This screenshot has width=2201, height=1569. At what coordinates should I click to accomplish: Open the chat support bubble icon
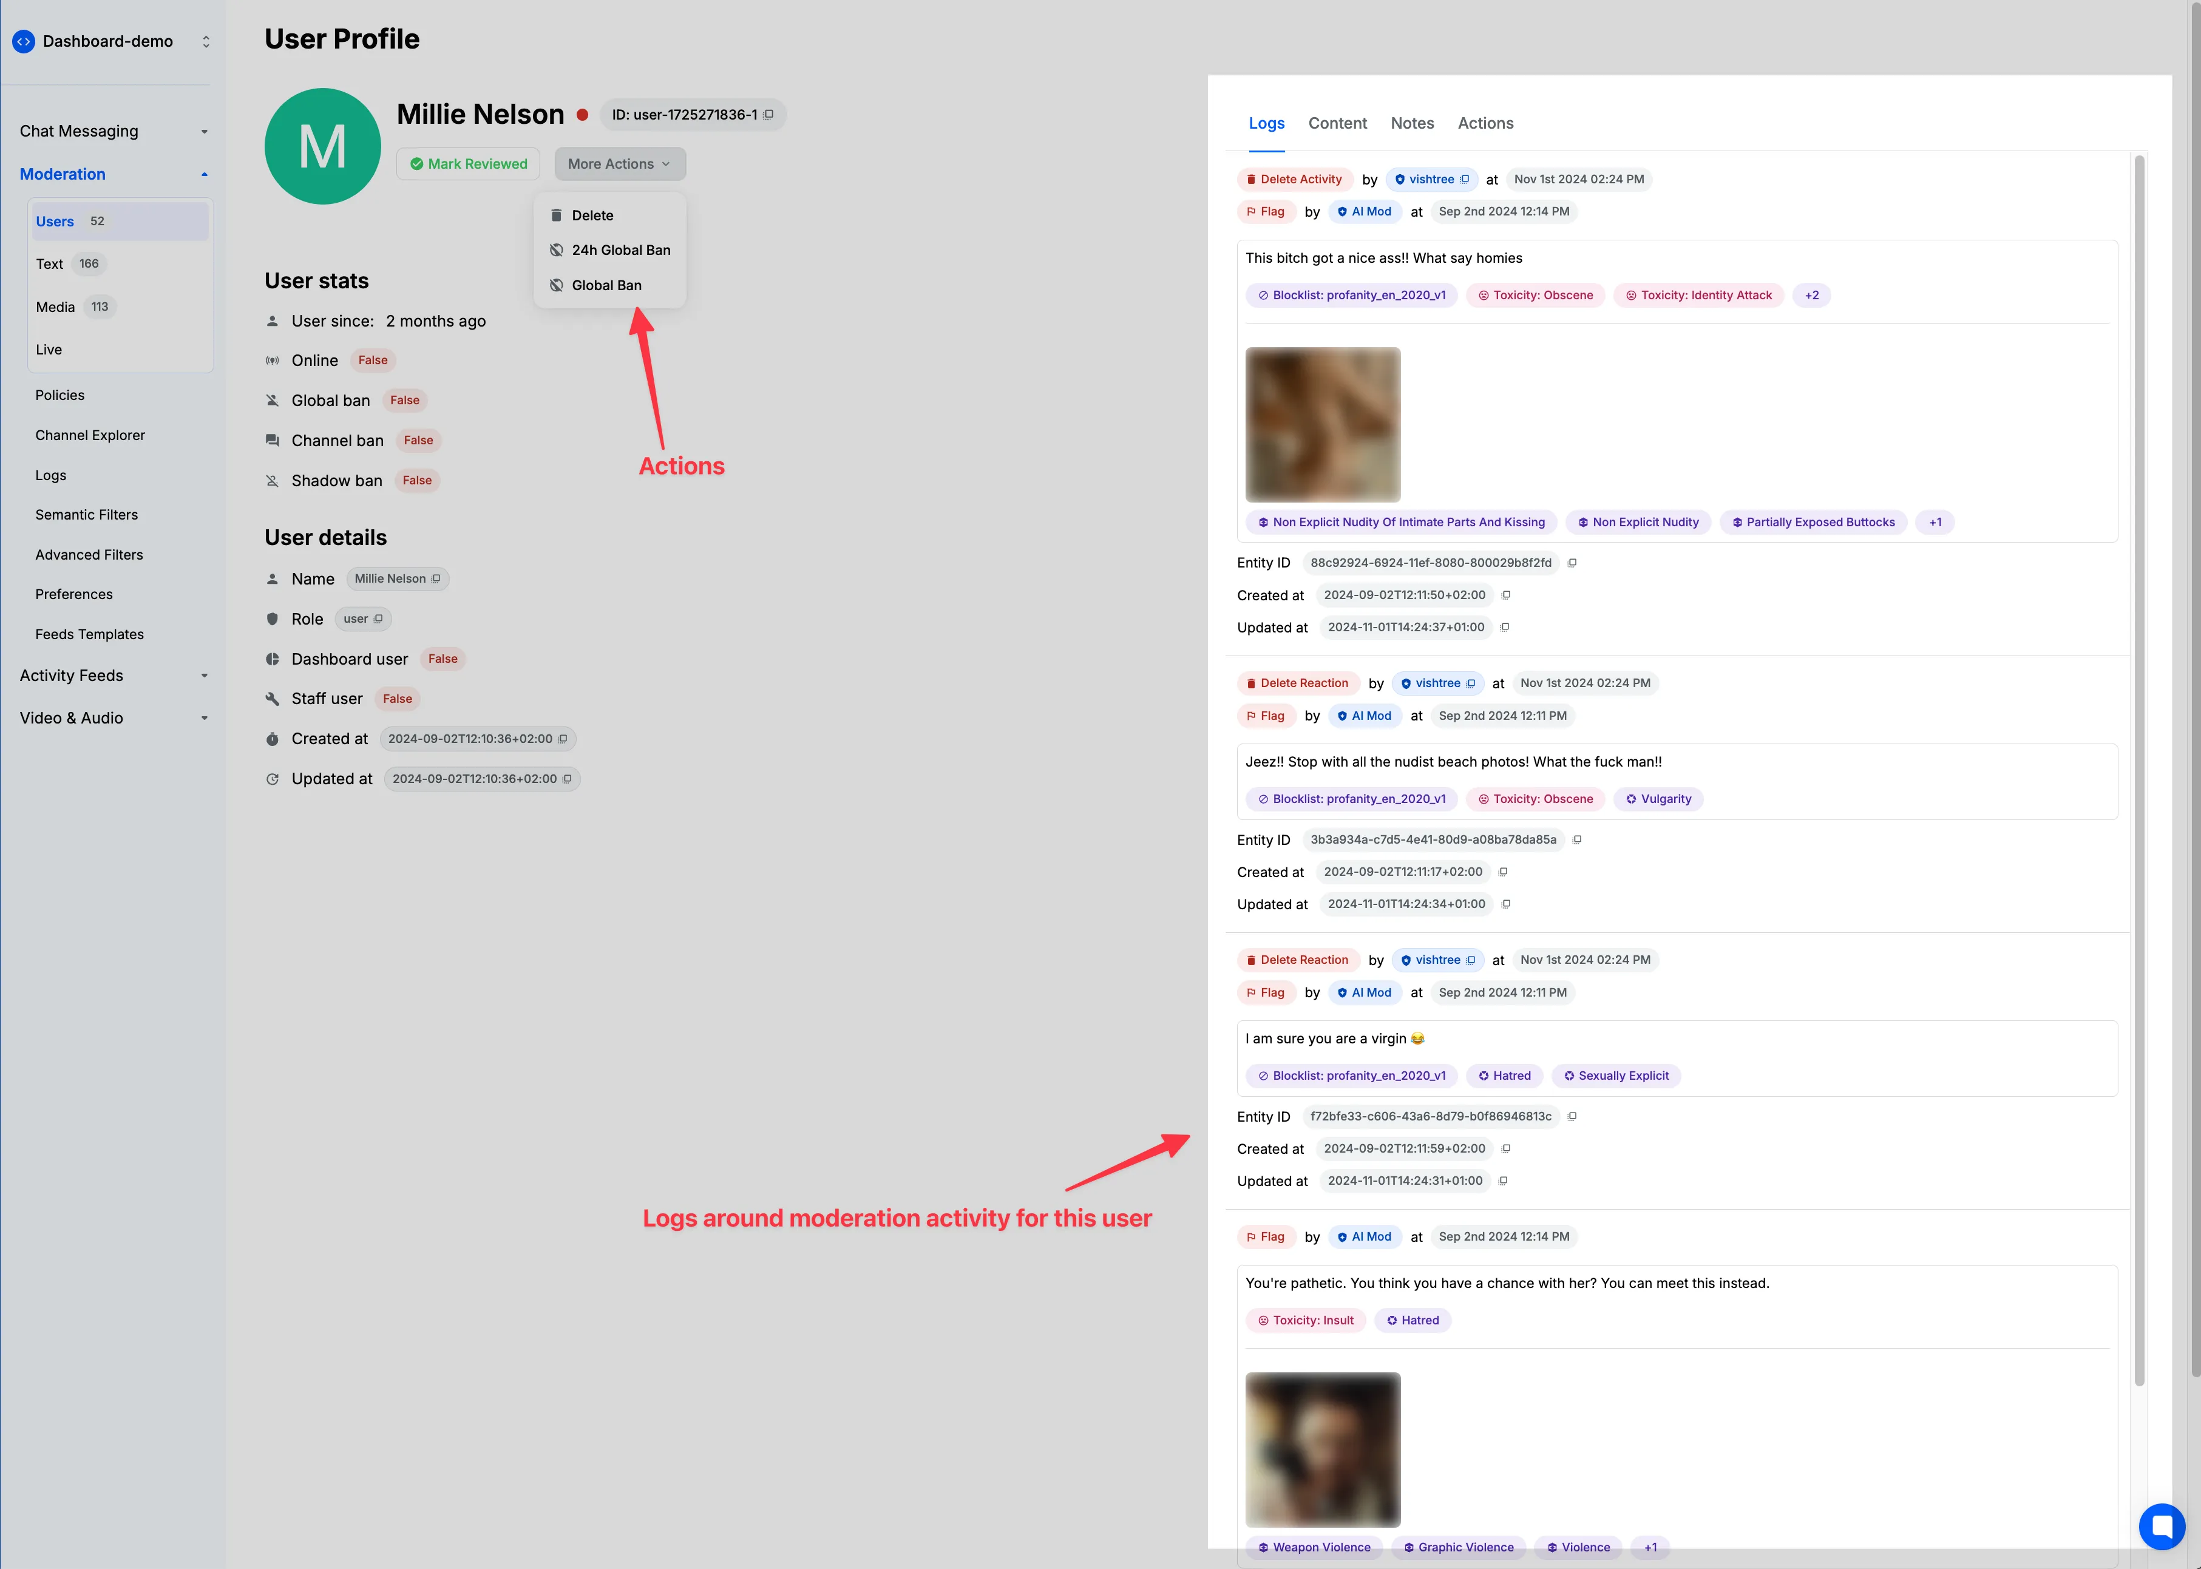coord(2162,1527)
